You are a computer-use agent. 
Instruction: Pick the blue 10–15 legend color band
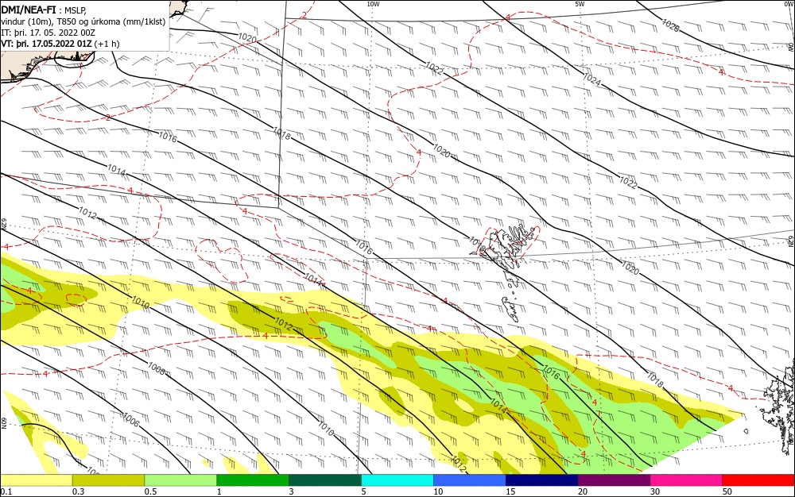(x=470, y=480)
